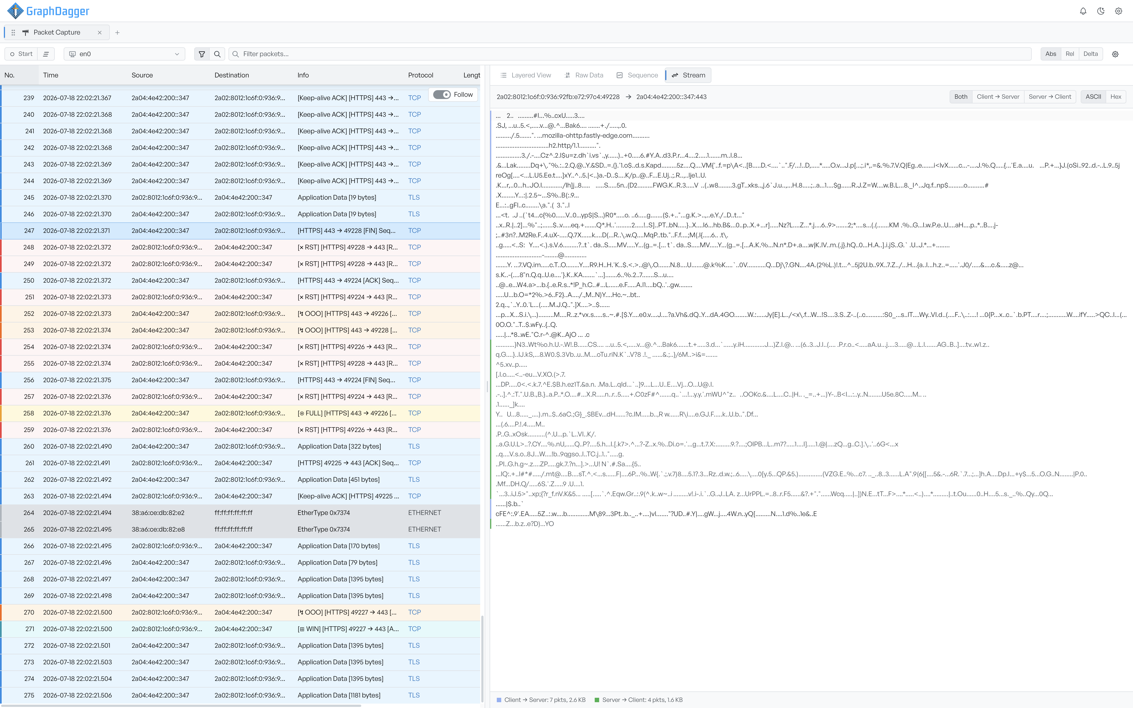Toggle the Follow switch
This screenshot has height=708, width=1133.
(x=441, y=95)
